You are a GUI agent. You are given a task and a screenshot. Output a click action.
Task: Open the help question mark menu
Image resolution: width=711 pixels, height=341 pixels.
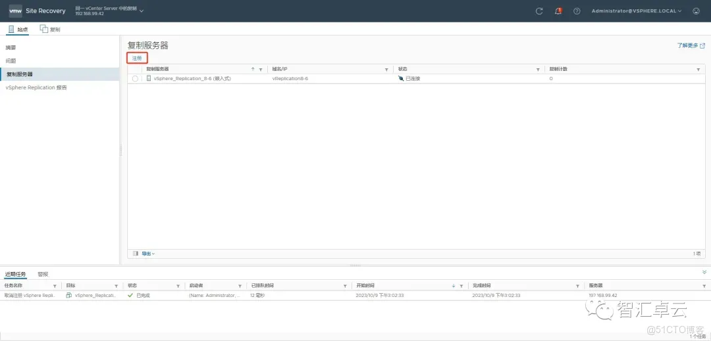tap(577, 11)
